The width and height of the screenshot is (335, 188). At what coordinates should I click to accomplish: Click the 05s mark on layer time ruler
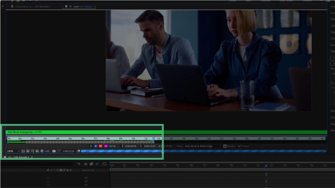tap(70, 139)
